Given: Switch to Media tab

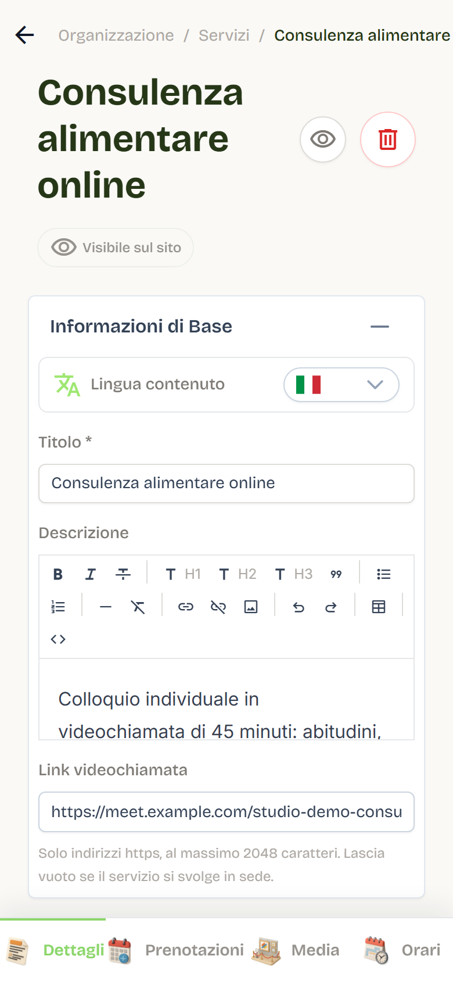Looking at the screenshot, I should point(295,950).
